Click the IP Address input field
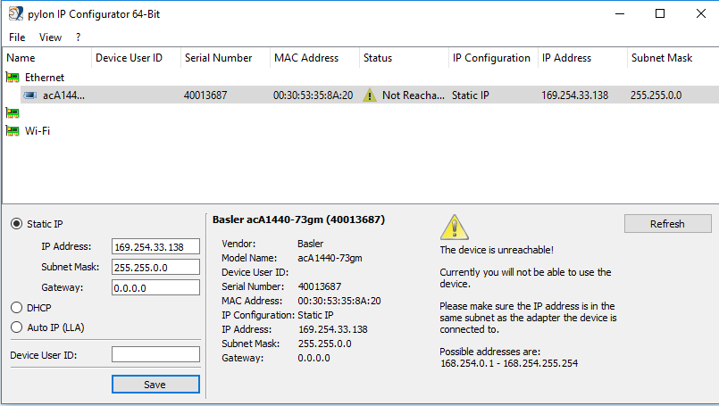Viewport: 719px width, 406px height. pyautogui.click(x=155, y=246)
